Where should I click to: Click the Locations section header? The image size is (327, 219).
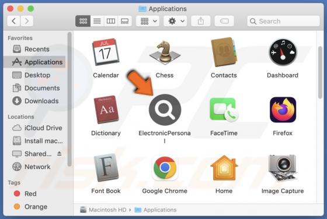click(x=21, y=116)
